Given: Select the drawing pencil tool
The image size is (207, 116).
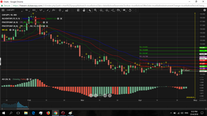Looking at the screenshot, I should pos(48,10).
